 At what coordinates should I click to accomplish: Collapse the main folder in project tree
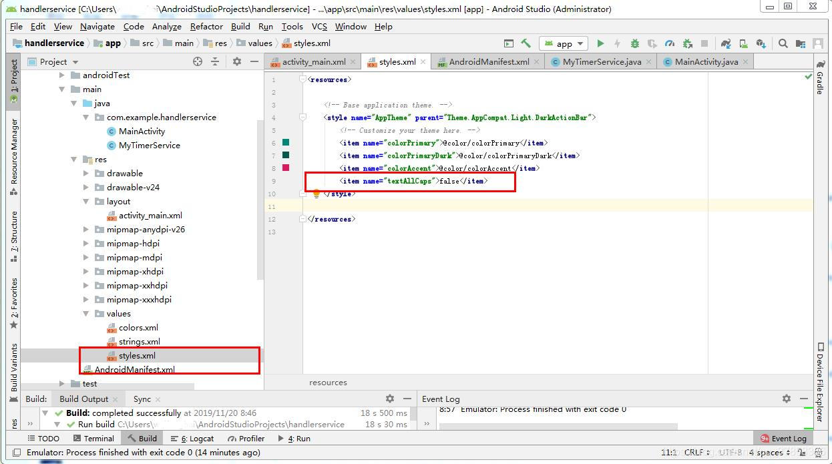click(x=62, y=89)
